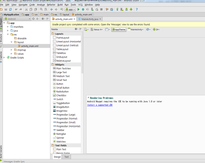Click the blue Help question mark icon
The height and width of the screenshot is (163, 205).
point(137,9)
